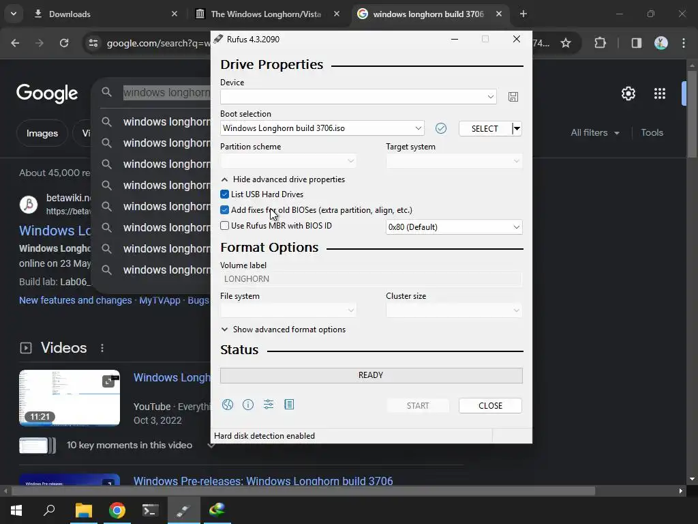The width and height of the screenshot is (698, 524).
Task: Click the READY progress bar
Action: 371,375
